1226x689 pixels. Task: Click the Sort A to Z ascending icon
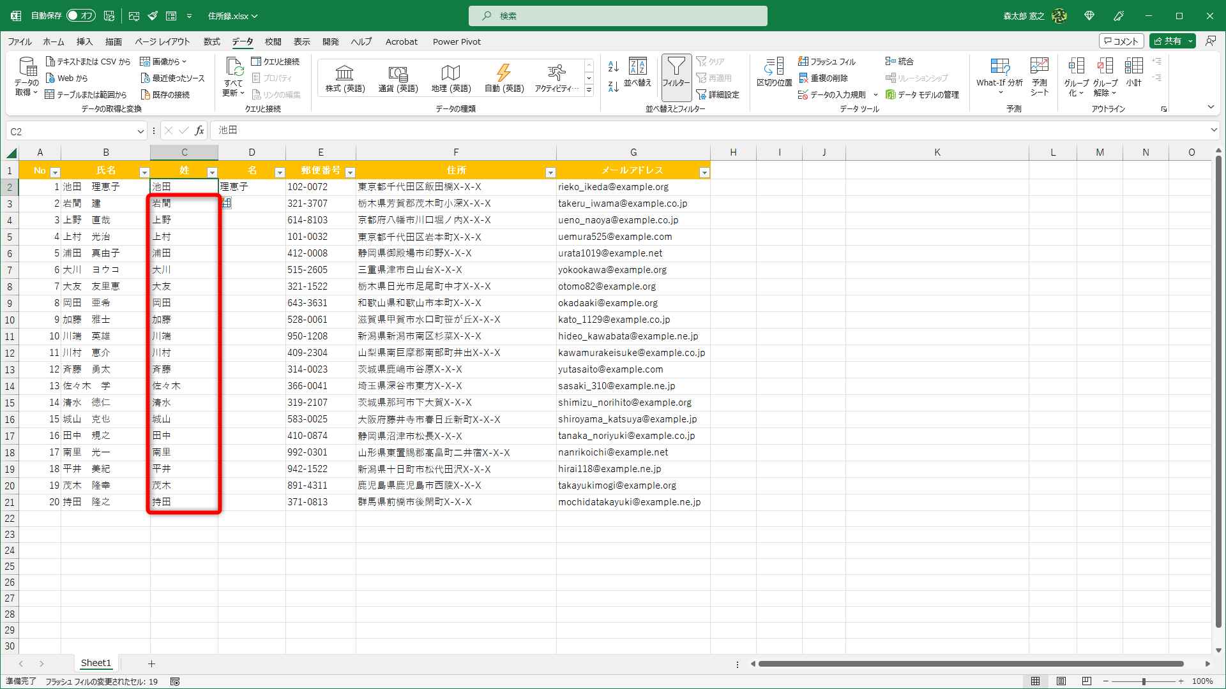pyautogui.click(x=613, y=66)
